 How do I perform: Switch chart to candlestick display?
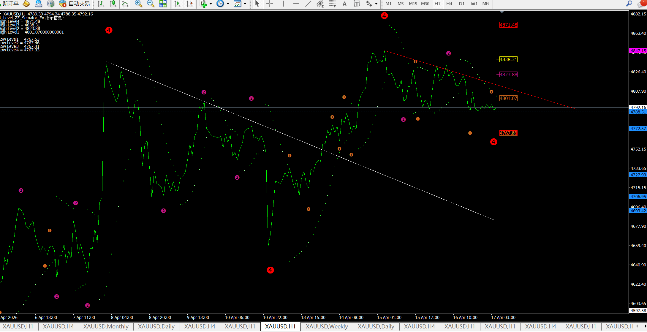pos(113,4)
